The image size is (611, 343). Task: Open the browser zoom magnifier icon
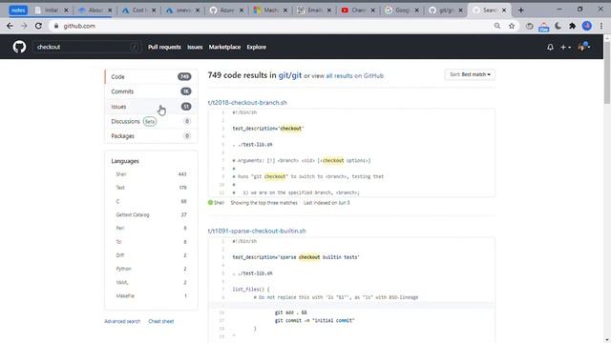pyautogui.click(x=497, y=26)
